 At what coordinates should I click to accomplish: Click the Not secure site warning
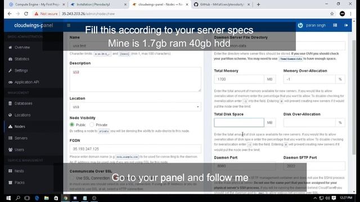[46, 13]
